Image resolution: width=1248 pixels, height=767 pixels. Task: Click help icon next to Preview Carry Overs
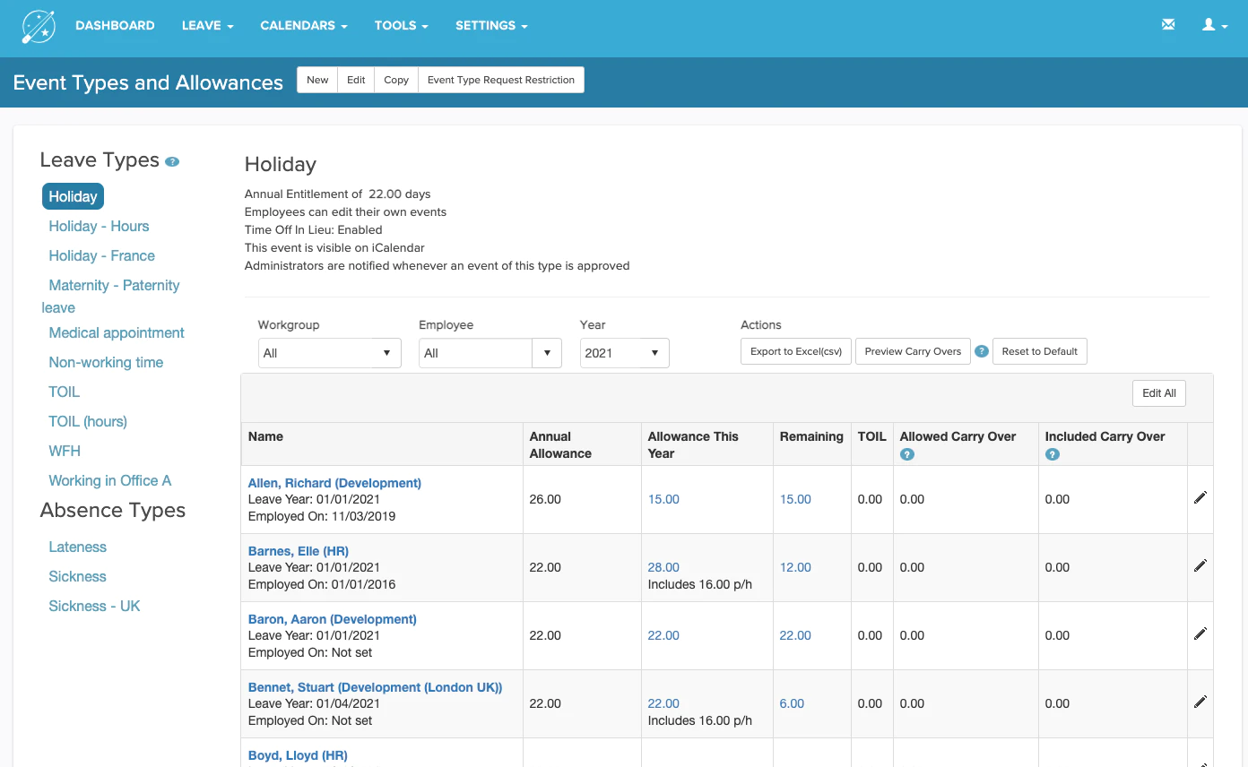[x=982, y=351]
